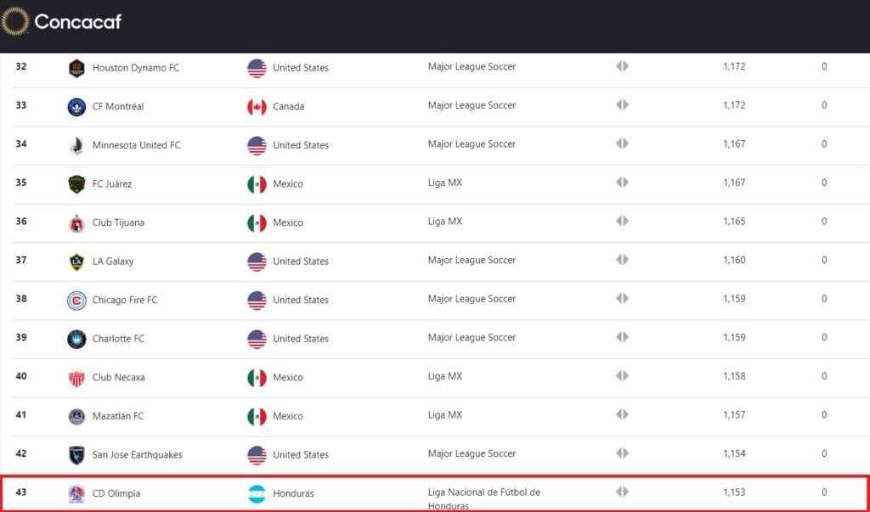Click the Minnesota United FC crest icon

pyautogui.click(x=76, y=145)
